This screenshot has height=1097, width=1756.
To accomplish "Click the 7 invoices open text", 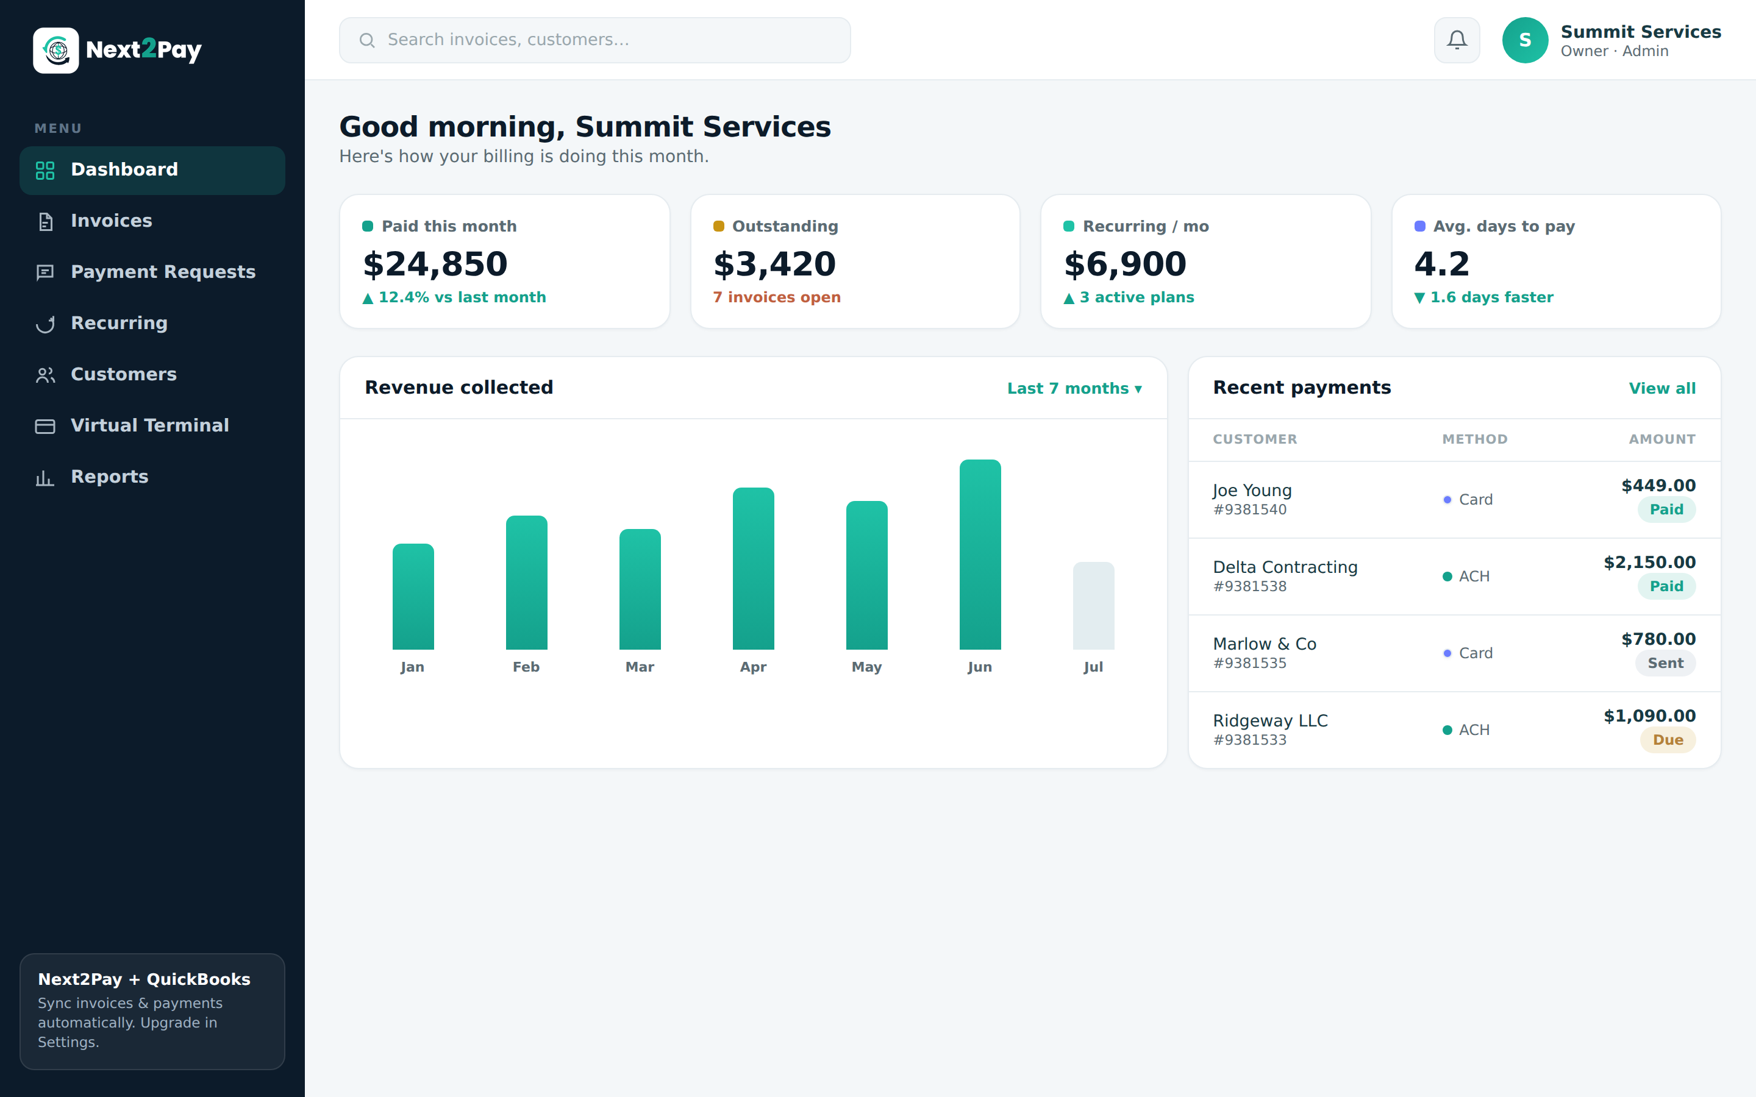I will pos(776,297).
